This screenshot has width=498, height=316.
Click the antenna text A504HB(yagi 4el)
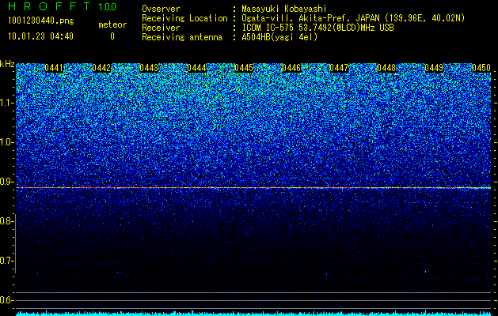coord(279,37)
